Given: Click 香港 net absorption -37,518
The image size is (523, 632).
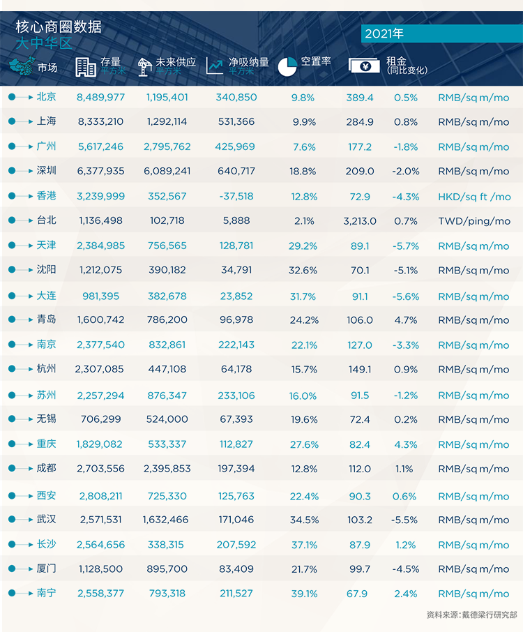Looking at the screenshot, I should coord(236,196).
